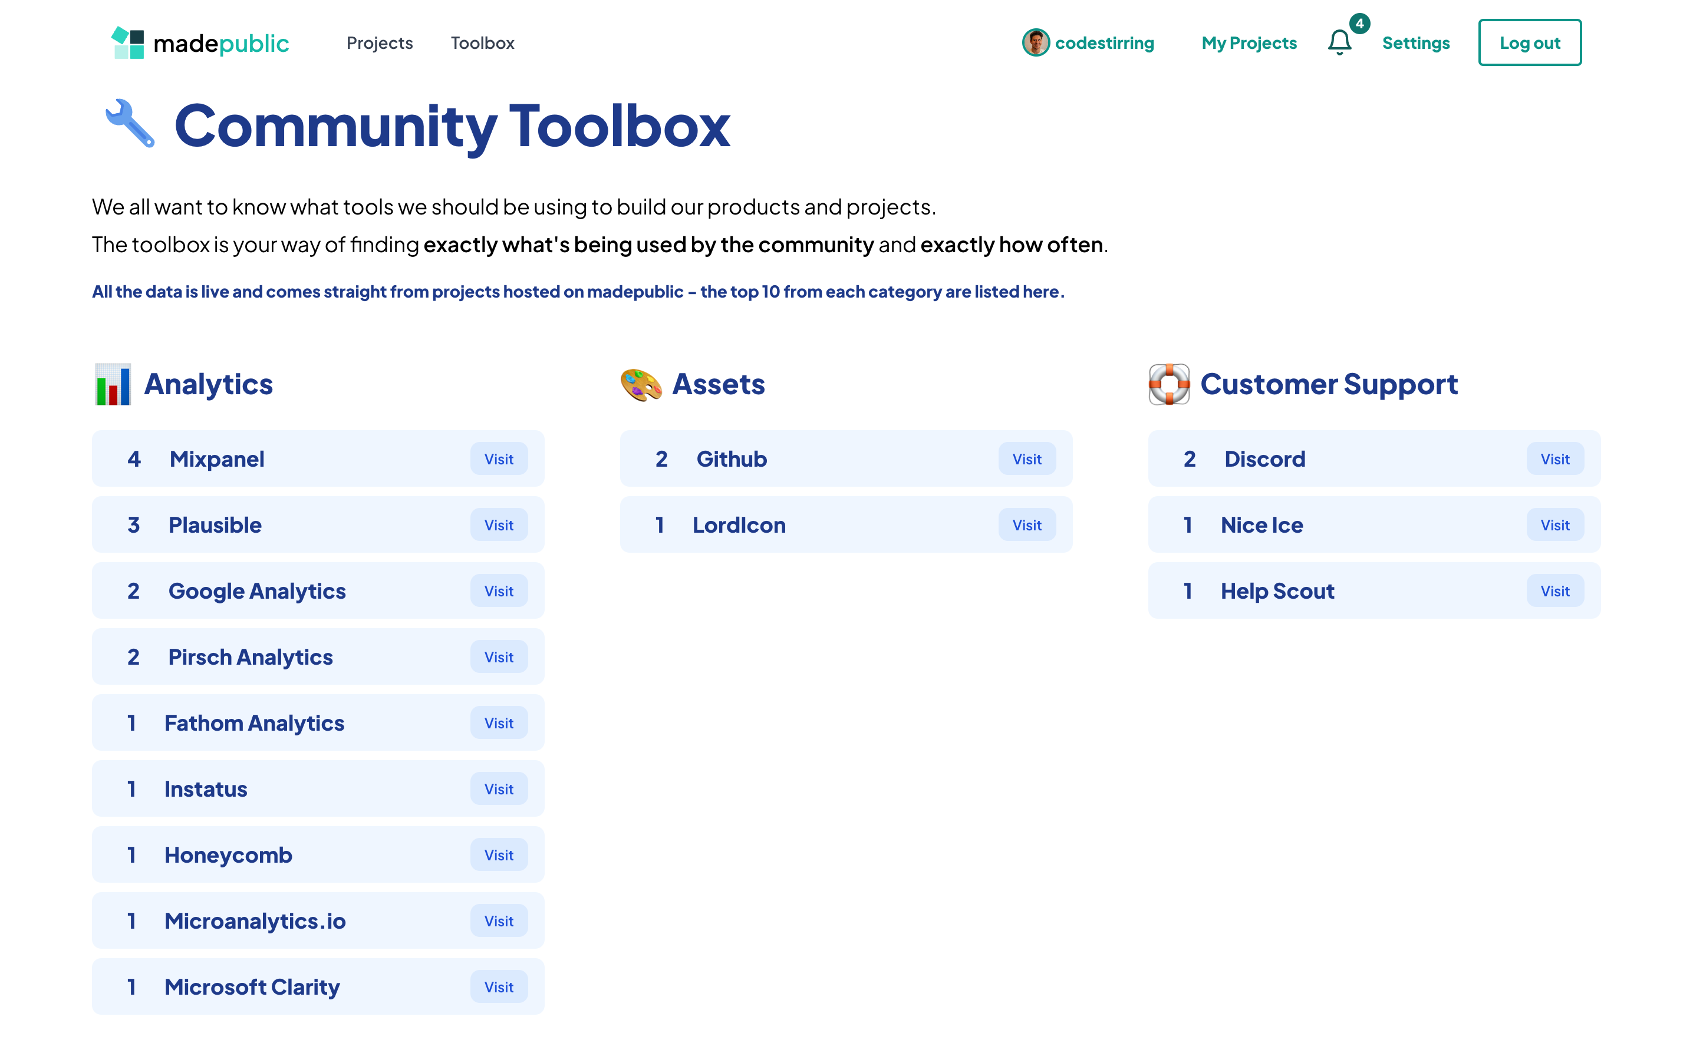
Task: Click the Assets category heading
Action: click(x=718, y=384)
